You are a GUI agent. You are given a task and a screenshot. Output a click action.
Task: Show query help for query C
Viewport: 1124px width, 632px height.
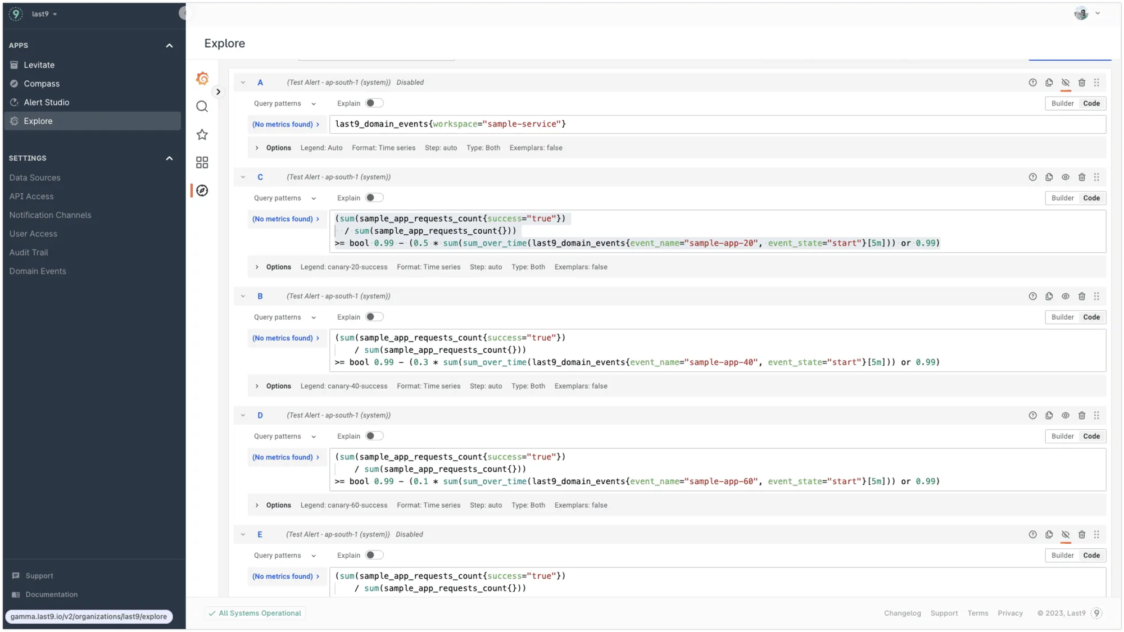point(1032,177)
